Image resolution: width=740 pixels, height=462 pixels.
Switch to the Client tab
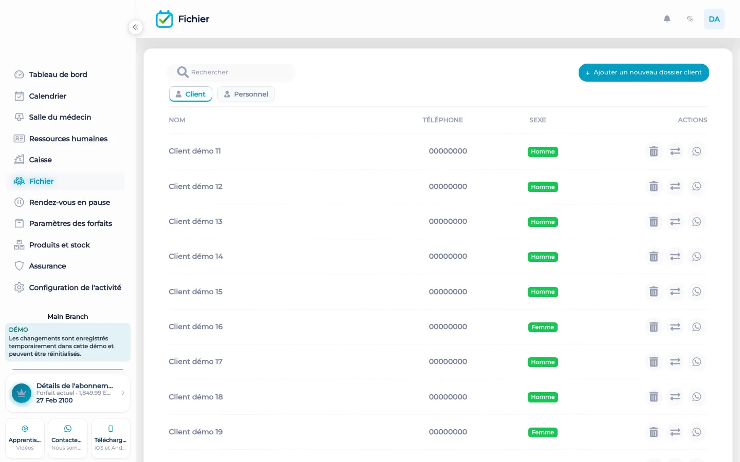click(x=191, y=94)
